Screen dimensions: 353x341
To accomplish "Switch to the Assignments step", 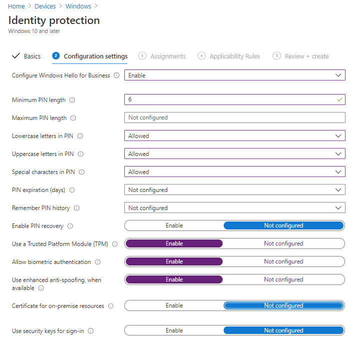I will point(168,56).
